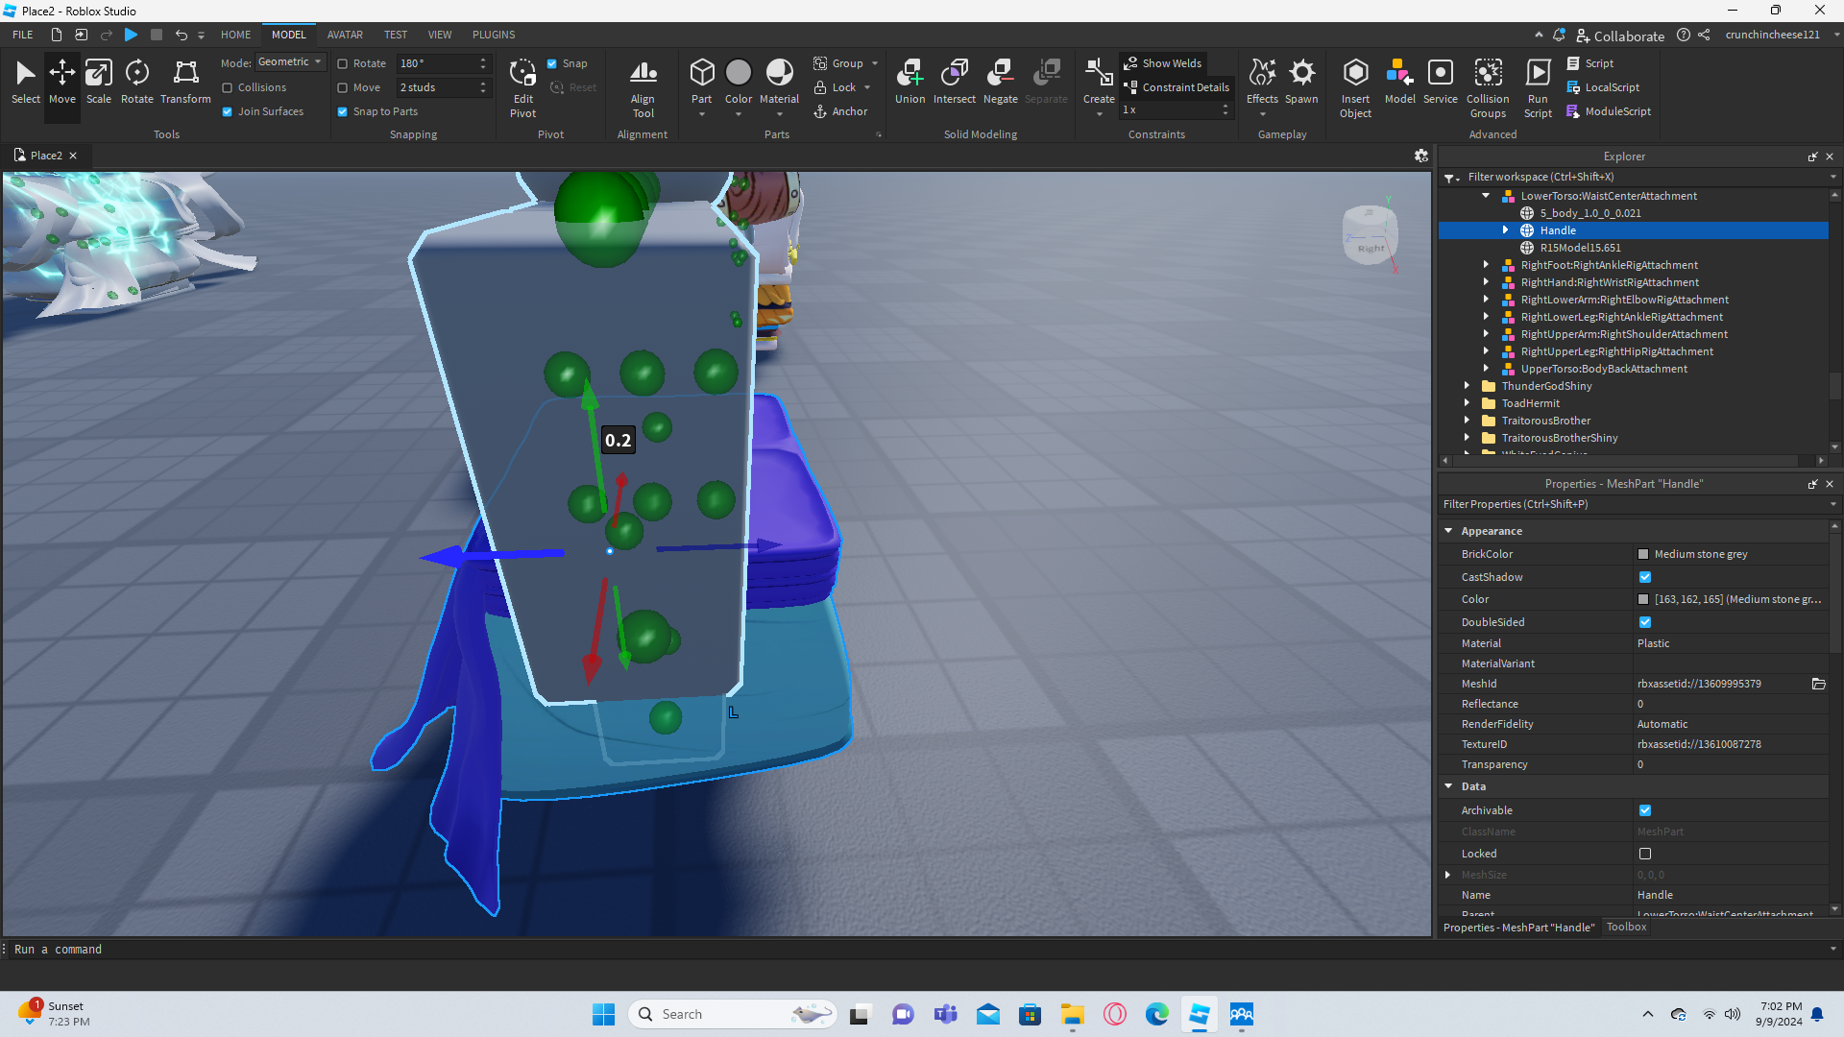Switch to the AVATAR ribbon tab
Viewport: 1844px width, 1037px height.
coord(344,35)
